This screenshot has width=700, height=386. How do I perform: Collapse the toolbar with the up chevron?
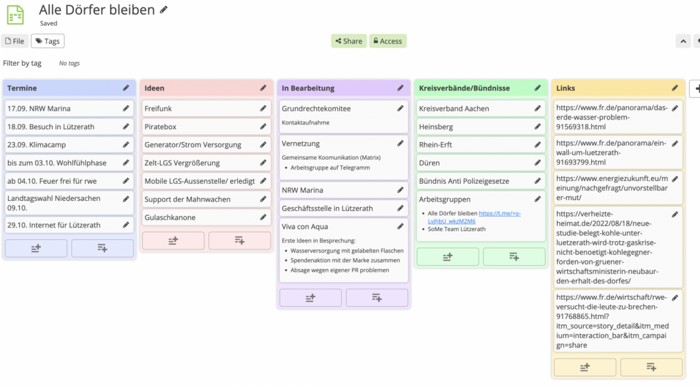683,41
